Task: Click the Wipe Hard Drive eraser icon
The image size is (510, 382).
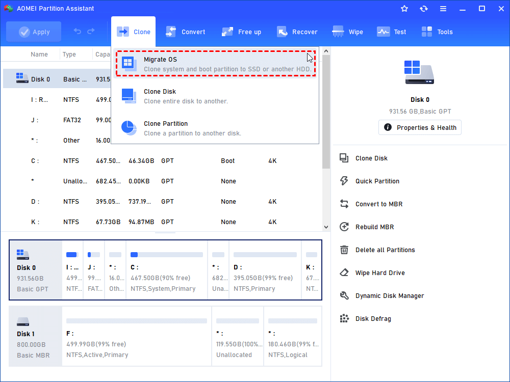Action: [344, 272]
